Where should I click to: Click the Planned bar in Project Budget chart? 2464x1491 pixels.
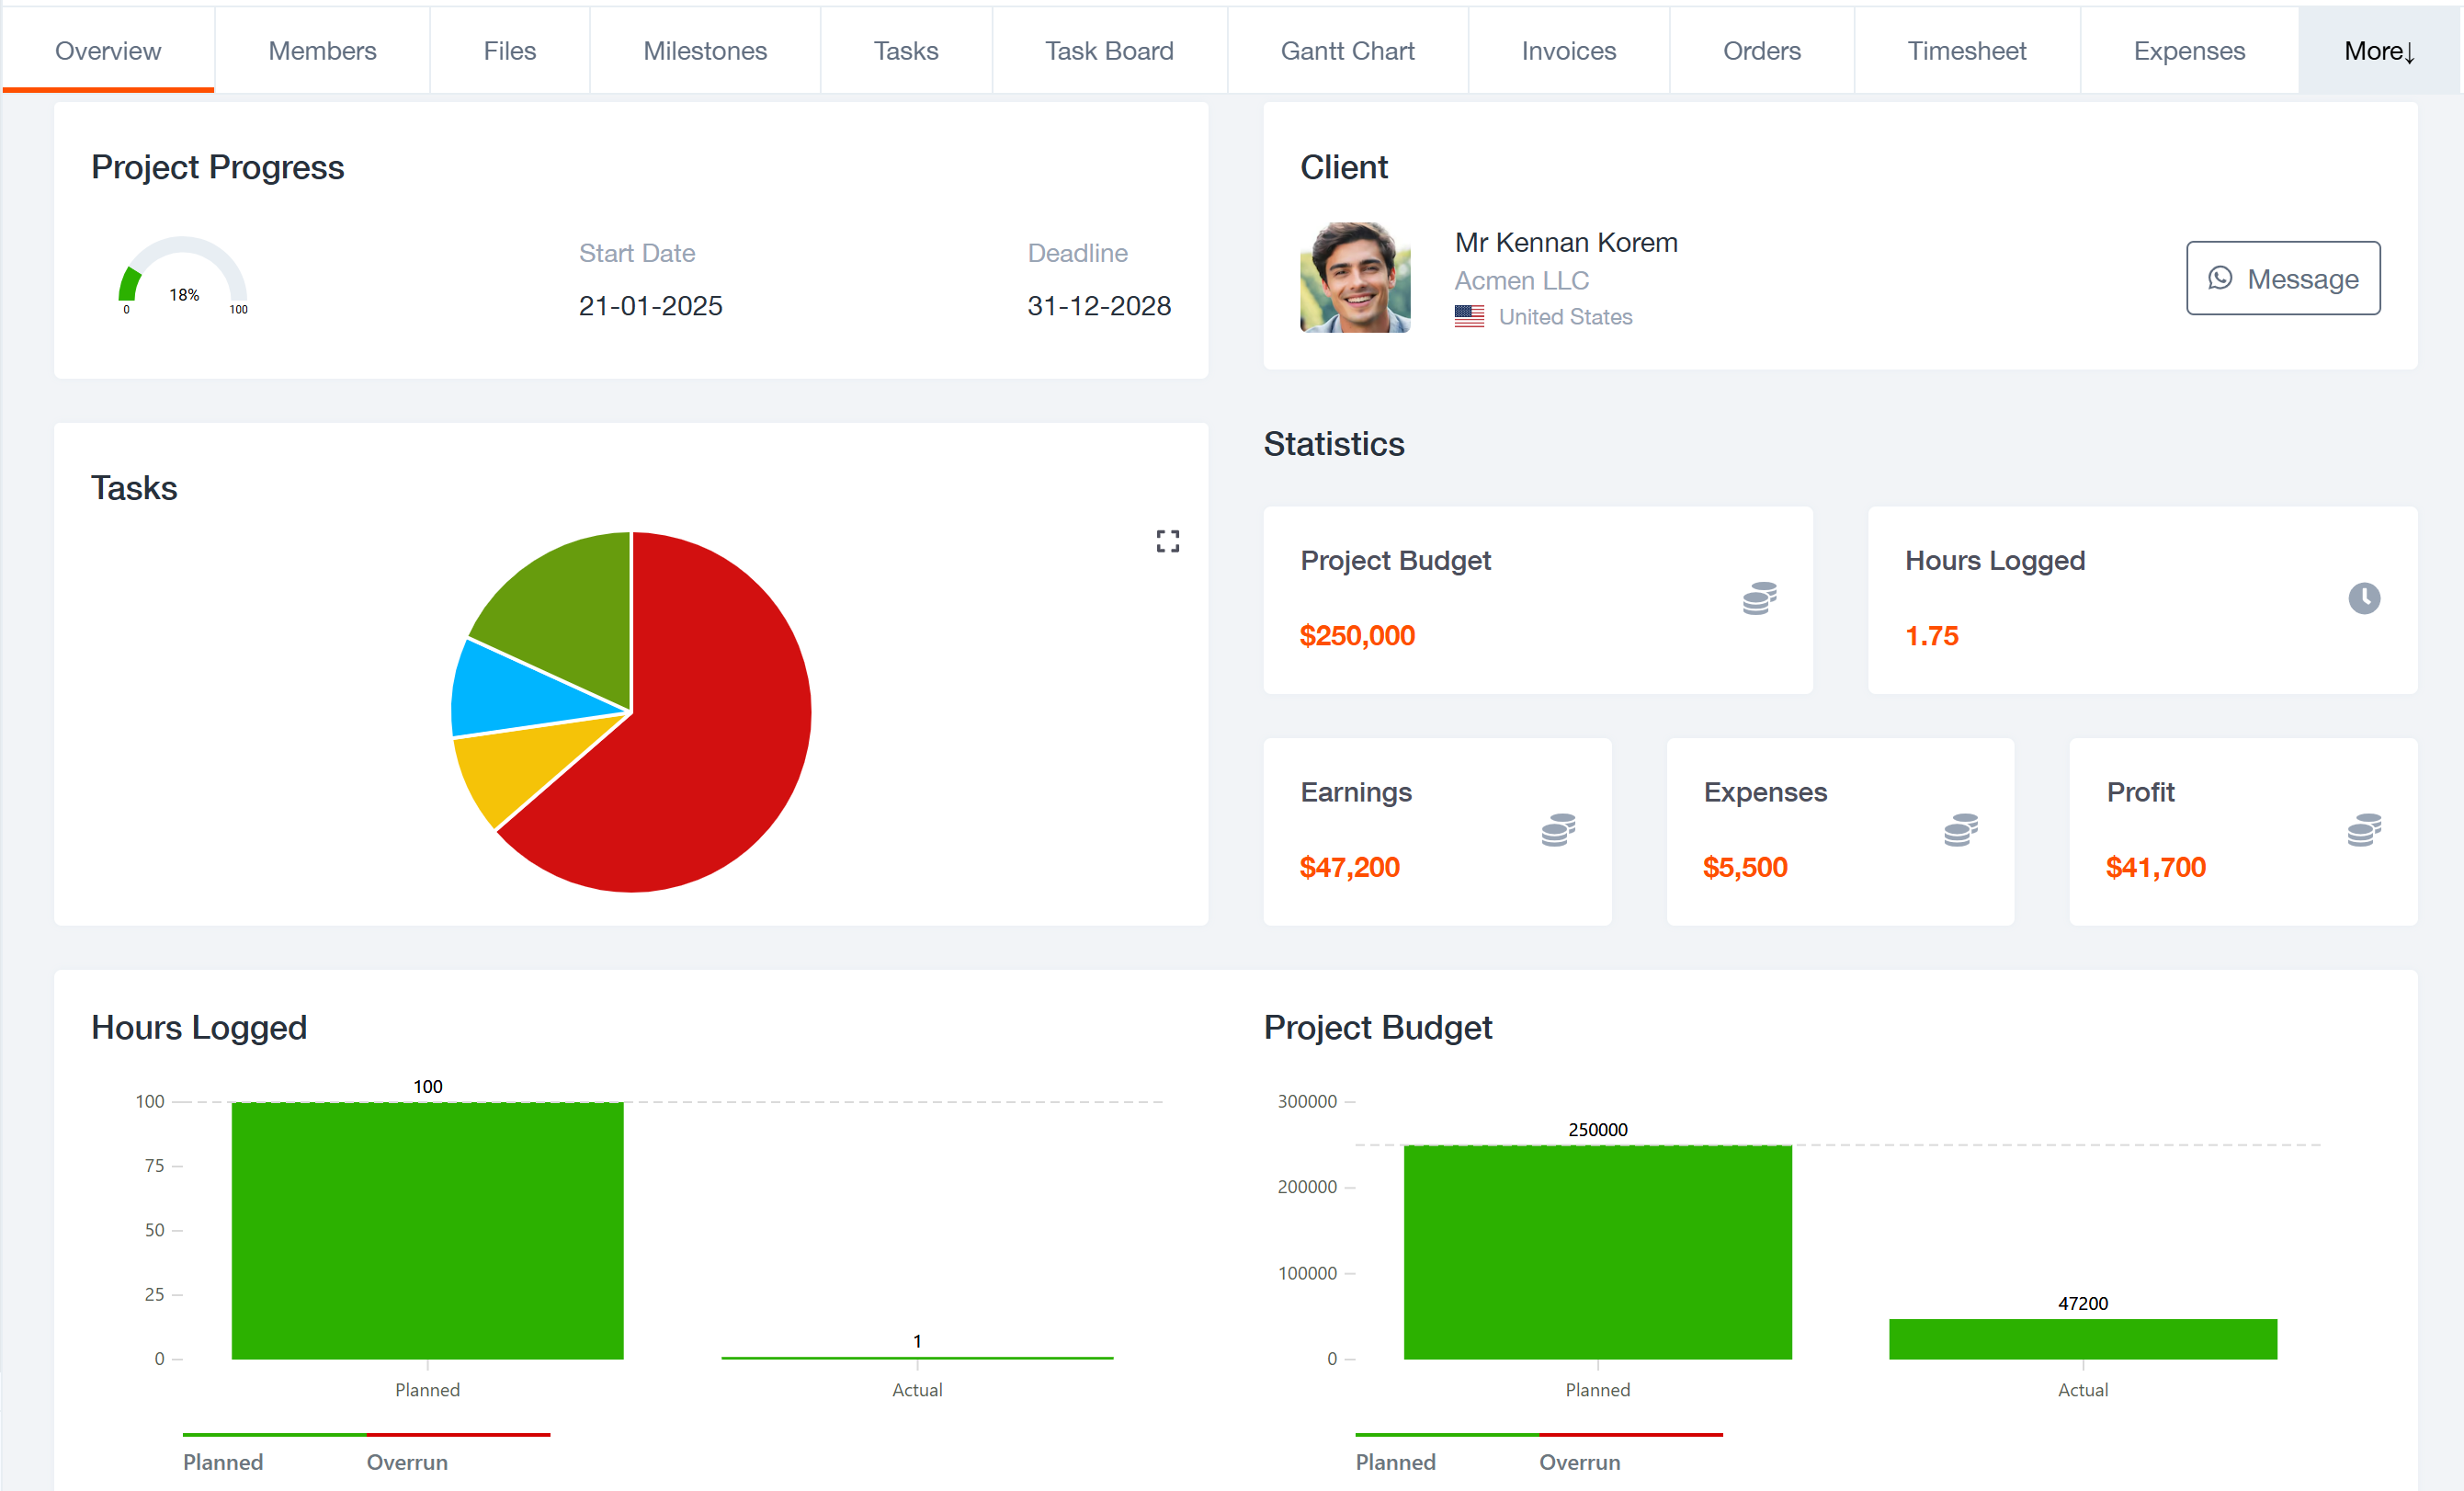pos(1597,1251)
